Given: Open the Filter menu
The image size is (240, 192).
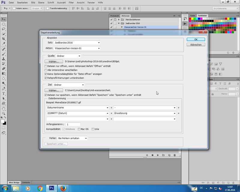Looking at the screenshot, I should (x=71, y=2).
